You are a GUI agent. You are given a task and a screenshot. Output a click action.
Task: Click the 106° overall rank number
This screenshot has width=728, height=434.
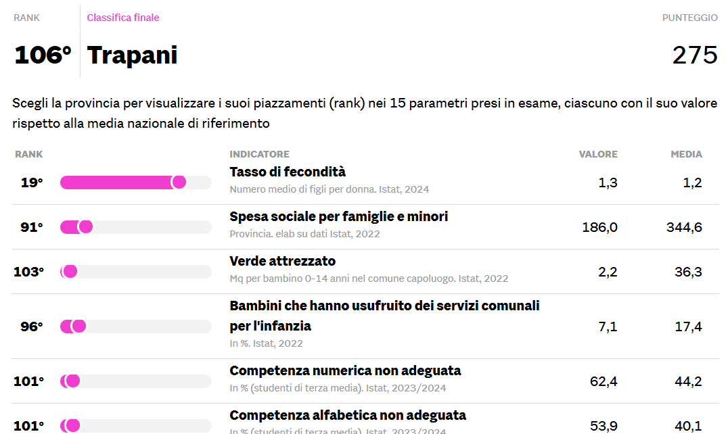[x=43, y=55]
